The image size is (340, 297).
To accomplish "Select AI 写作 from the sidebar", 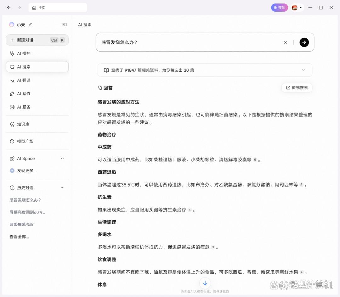I will pyautogui.click(x=24, y=94).
